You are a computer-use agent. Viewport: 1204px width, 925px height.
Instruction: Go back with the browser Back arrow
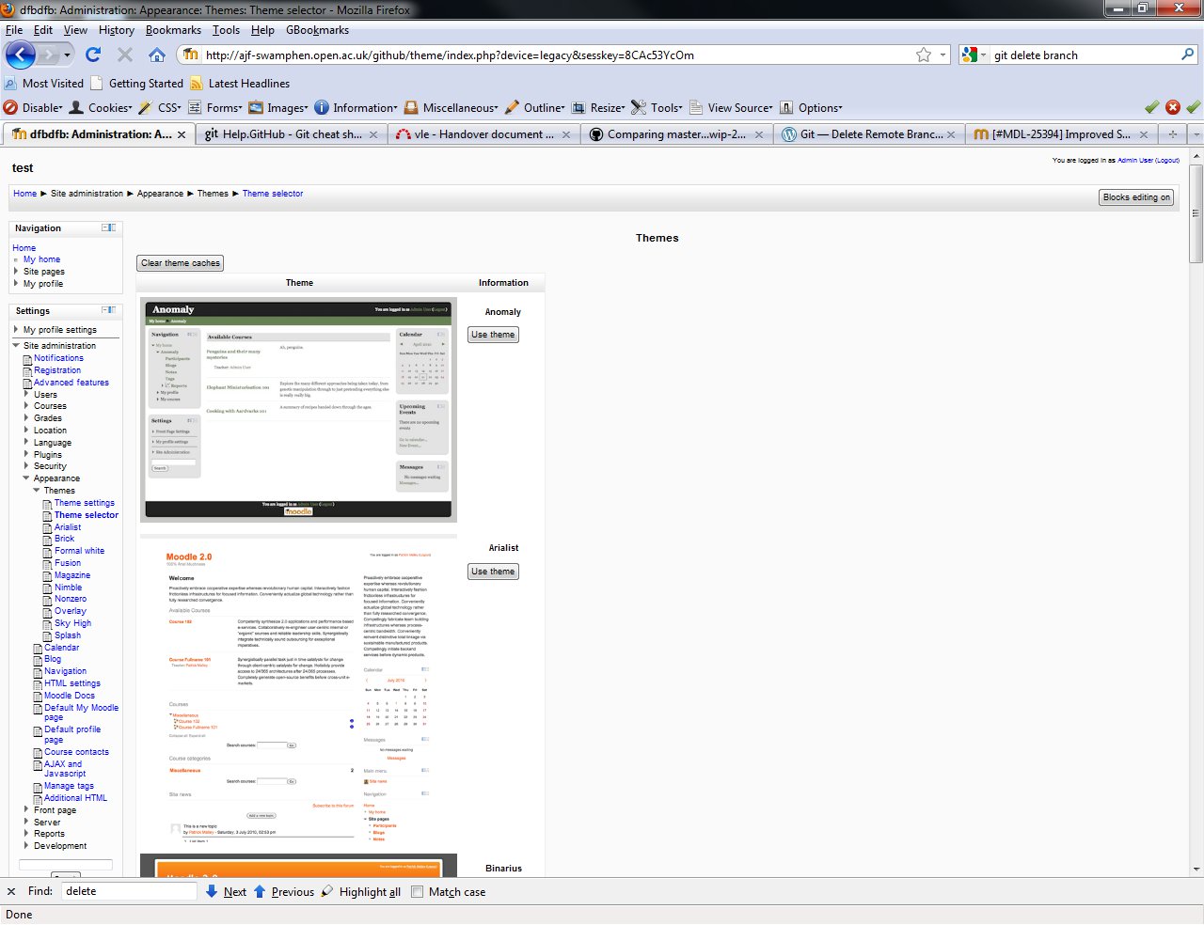[x=20, y=55]
